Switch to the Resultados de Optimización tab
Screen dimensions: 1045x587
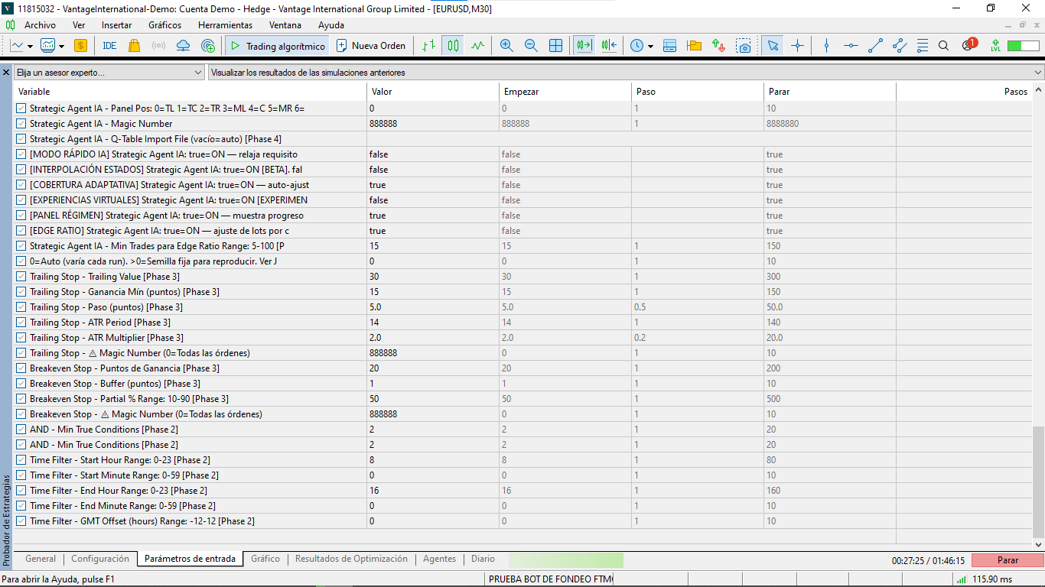(x=351, y=559)
